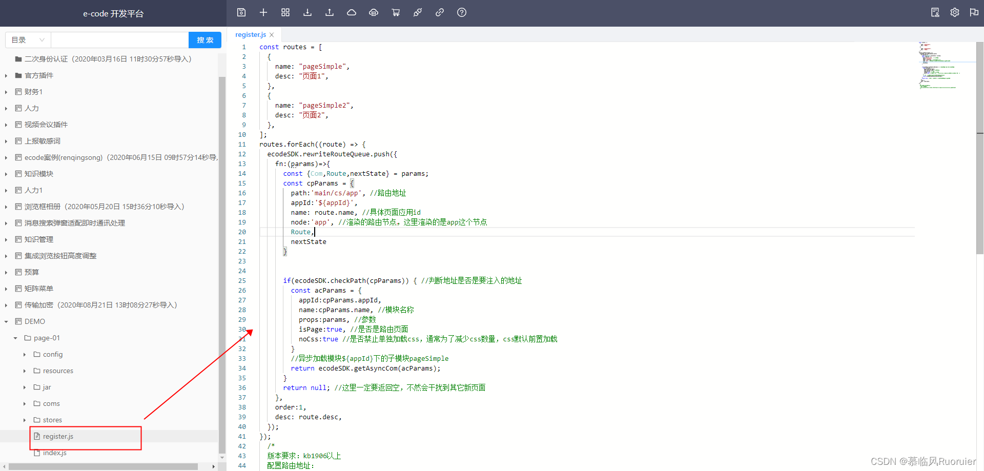The width and height of the screenshot is (984, 471).
Task: Select the 预算 tree item
Action: click(32, 272)
